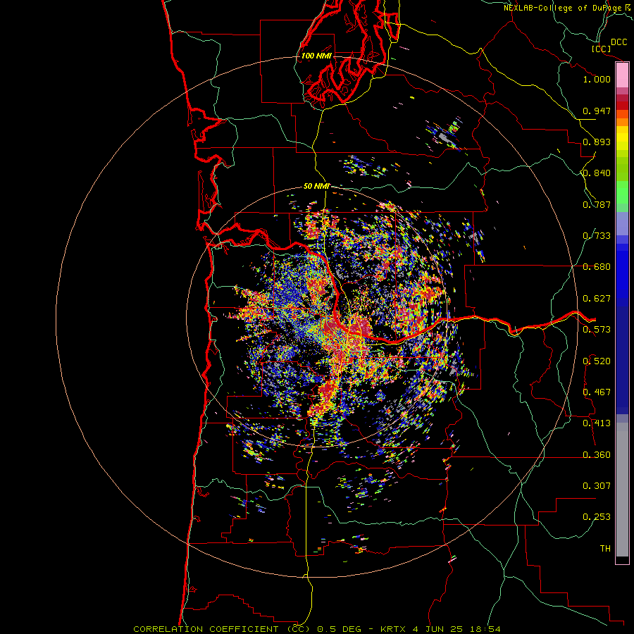Click the pink segment atop the color bar

(622, 75)
